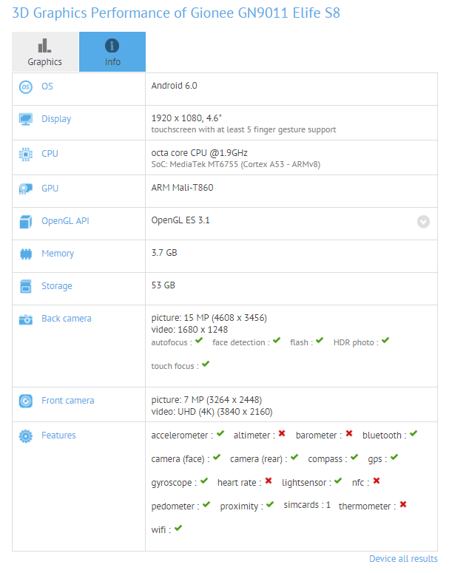Click the touchscreen 5 finger gesture support text

243,129
